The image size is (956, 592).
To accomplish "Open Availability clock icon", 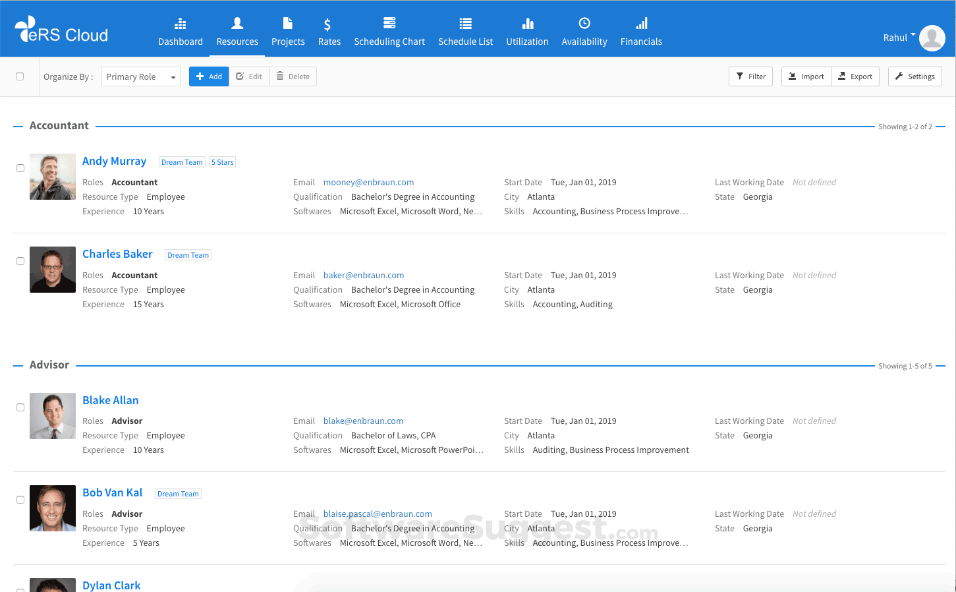I will (584, 24).
